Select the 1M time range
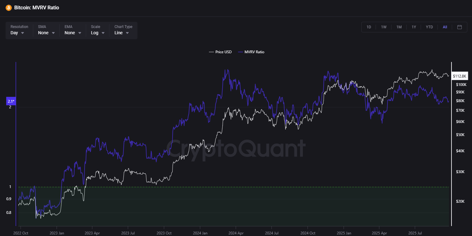 point(399,27)
